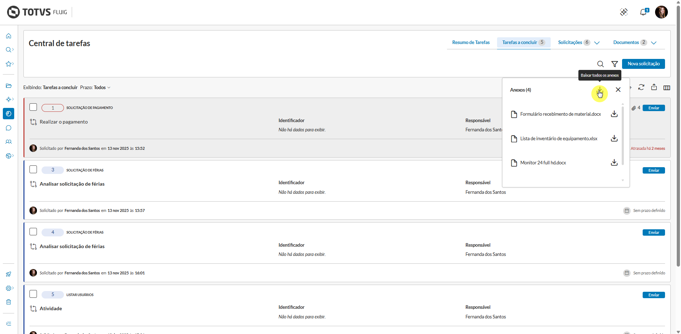The width and height of the screenshot is (681, 334).
Task: Switch to Resumo de Tarefas tab
Action: pyautogui.click(x=471, y=43)
